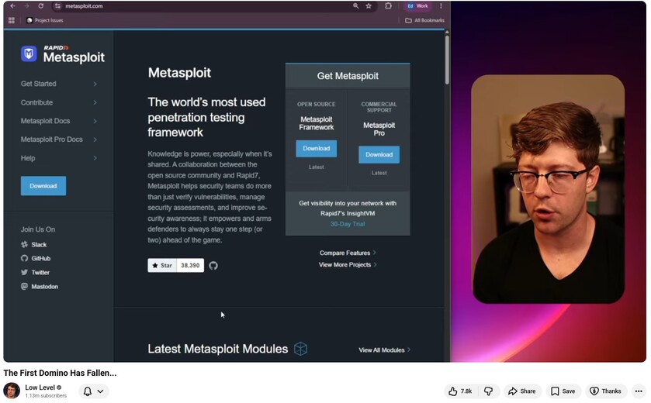Screen dimensions: 651x403
Task: Open the more actions ellipsis button
Action: tap(639, 391)
